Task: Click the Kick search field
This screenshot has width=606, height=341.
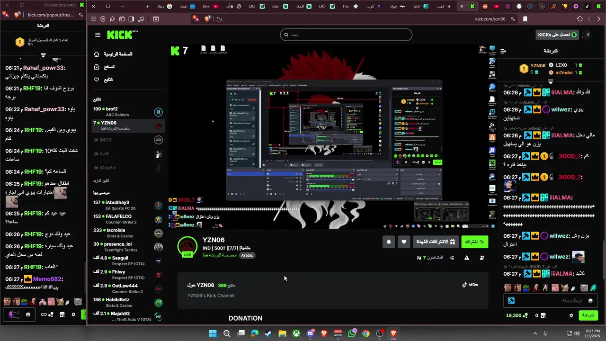Action: [x=346, y=35]
